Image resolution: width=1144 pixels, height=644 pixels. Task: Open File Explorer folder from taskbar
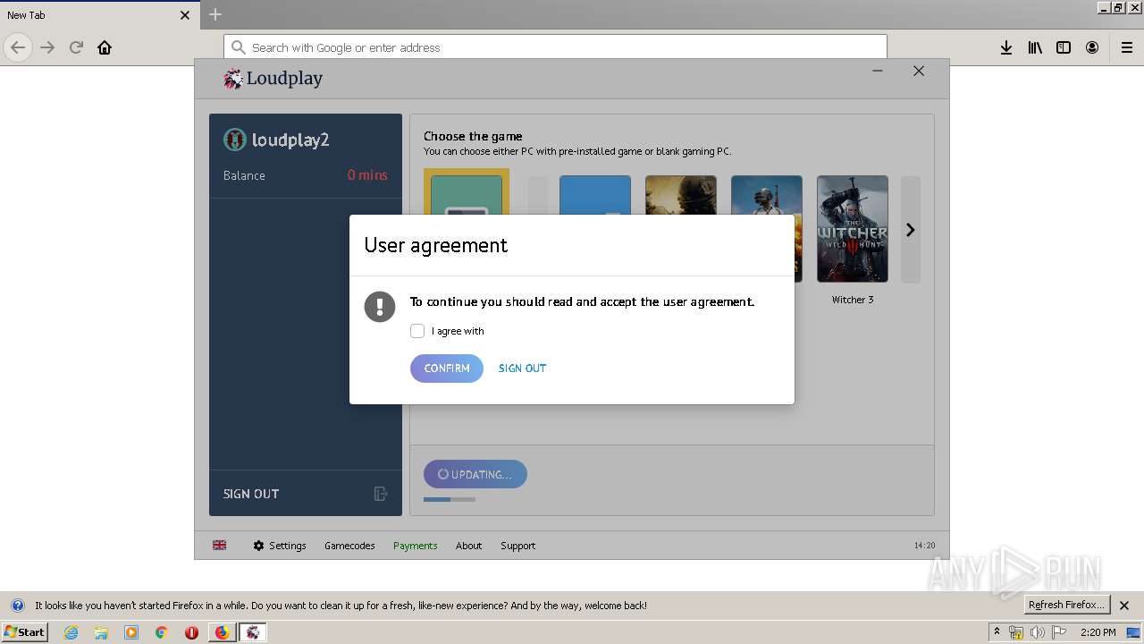click(101, 632)
